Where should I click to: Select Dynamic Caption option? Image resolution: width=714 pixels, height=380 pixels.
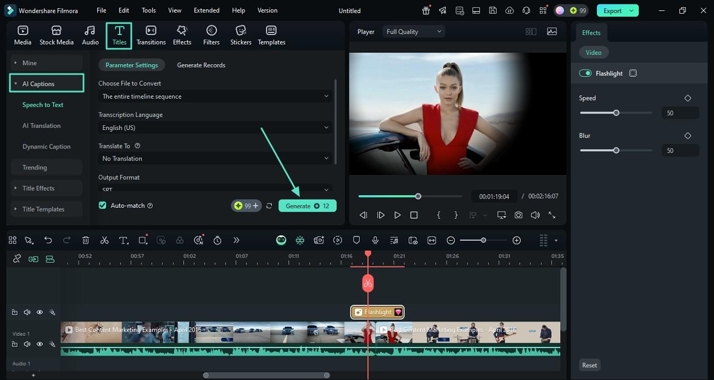47,146
